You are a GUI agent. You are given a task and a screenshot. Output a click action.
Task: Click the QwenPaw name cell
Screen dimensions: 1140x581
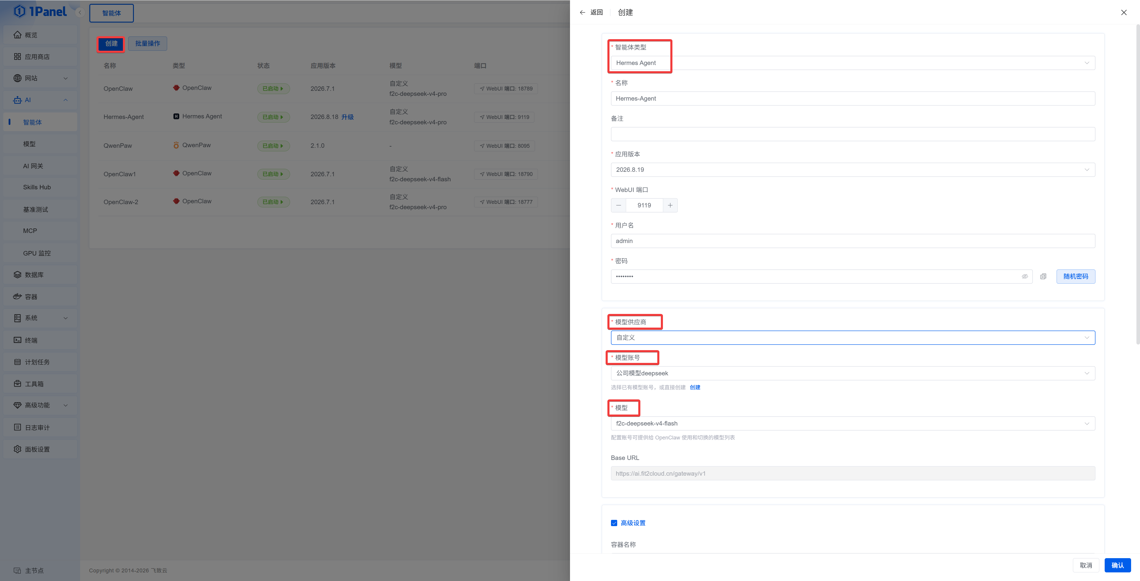point(118,146)
